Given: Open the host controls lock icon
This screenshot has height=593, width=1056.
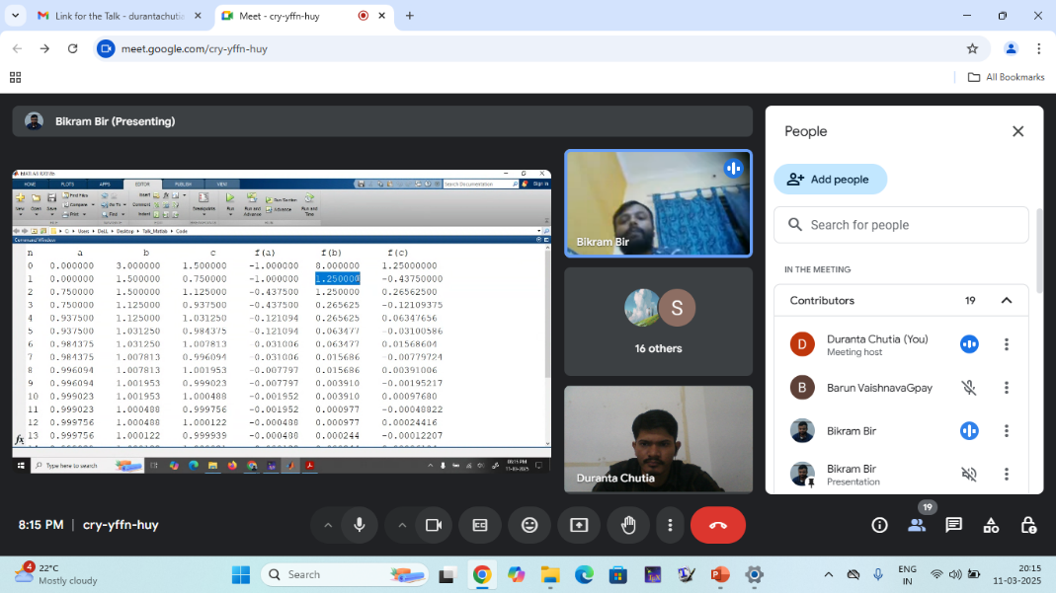Looking at the screenshot, I should [x=1027, y=525].
